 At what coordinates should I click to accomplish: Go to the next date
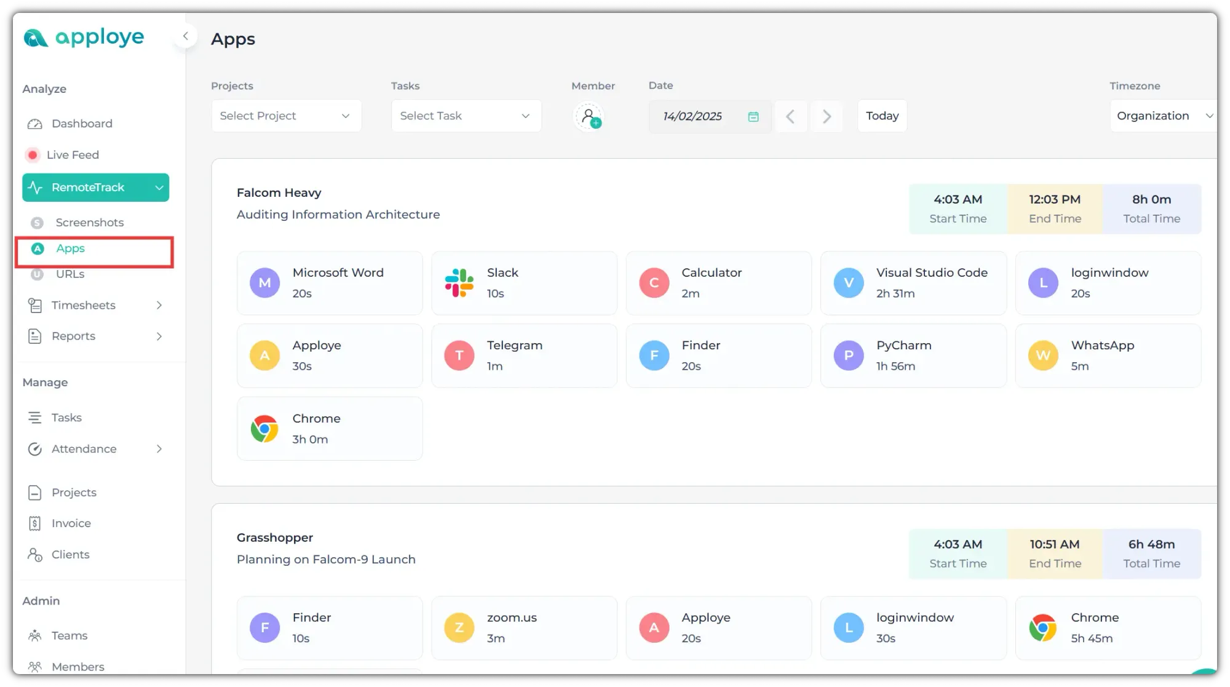827,116
